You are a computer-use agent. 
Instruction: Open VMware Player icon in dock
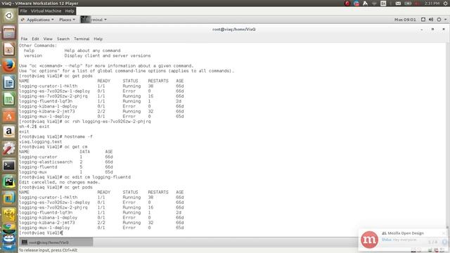point(8,198)
